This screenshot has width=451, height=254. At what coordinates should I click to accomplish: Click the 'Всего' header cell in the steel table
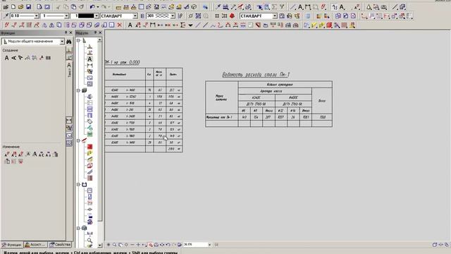click(322, 101)
